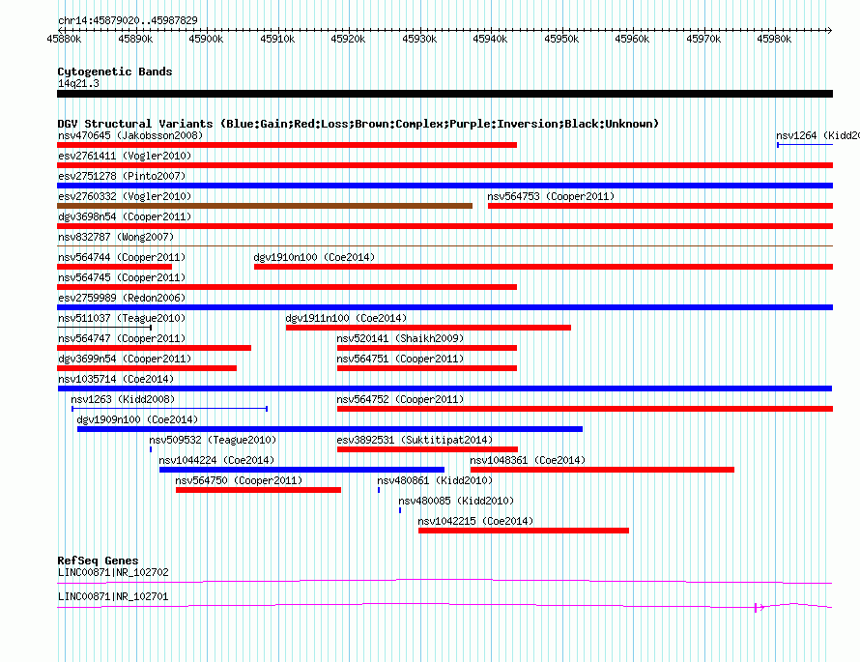
Task: Select the red bar for esv2761411 (Vogler2010)
Action: tap(444, 165)
